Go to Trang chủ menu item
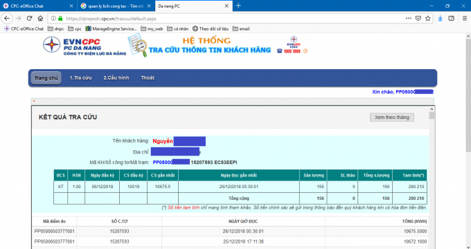 [x=46, y=78]
